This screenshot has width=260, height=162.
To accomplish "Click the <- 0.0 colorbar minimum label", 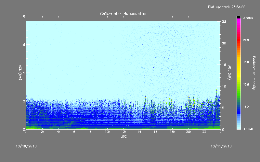I will (248, 129).
